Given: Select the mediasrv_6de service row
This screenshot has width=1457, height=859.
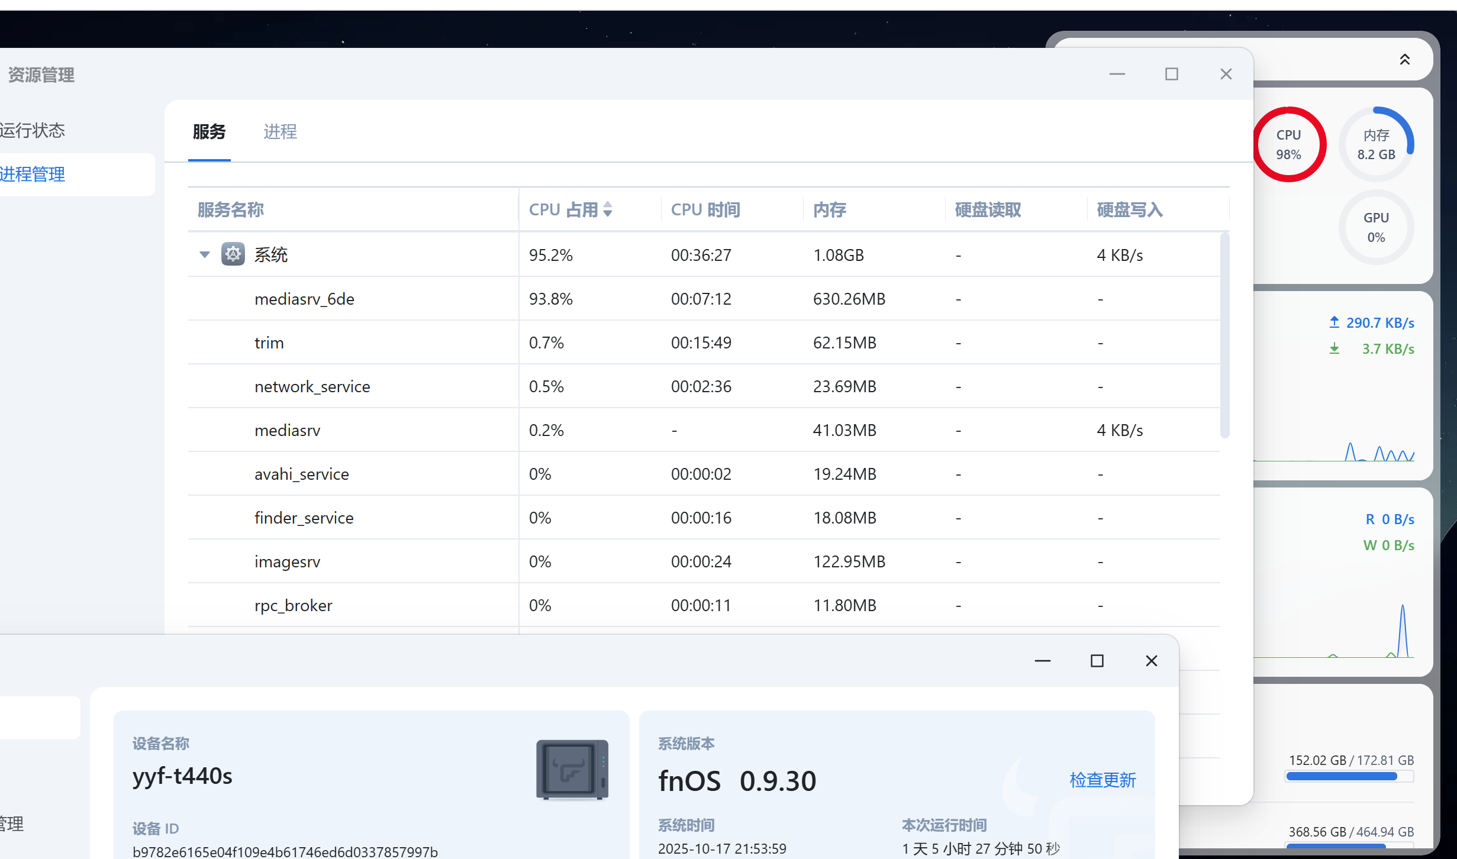Looking at the screenshot, I should (304, 299).
